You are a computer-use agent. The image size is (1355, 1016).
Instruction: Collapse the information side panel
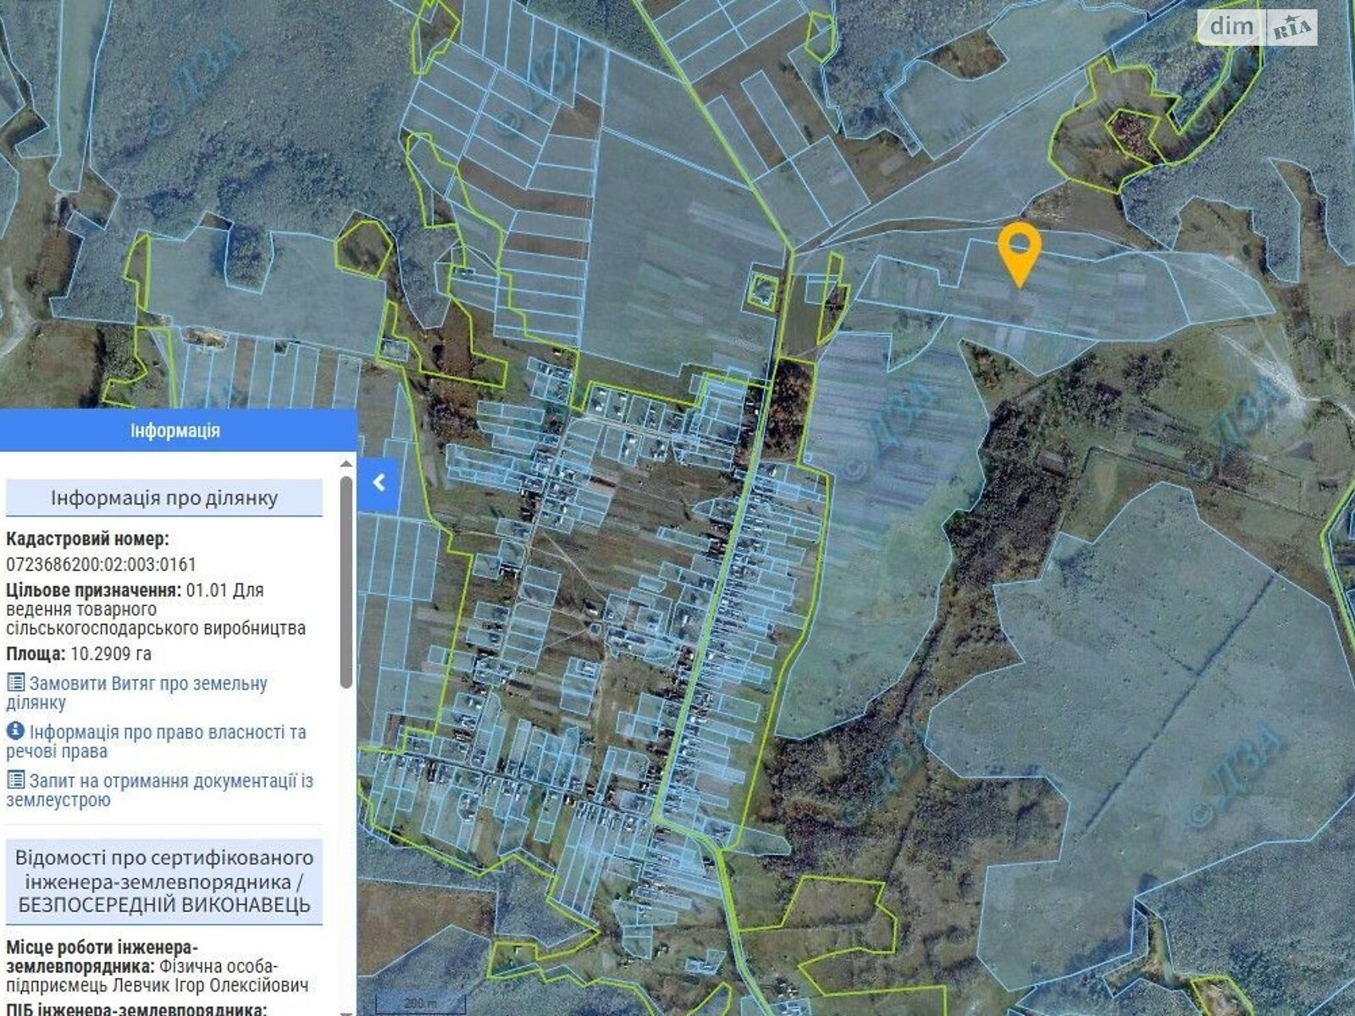point(379,483)
